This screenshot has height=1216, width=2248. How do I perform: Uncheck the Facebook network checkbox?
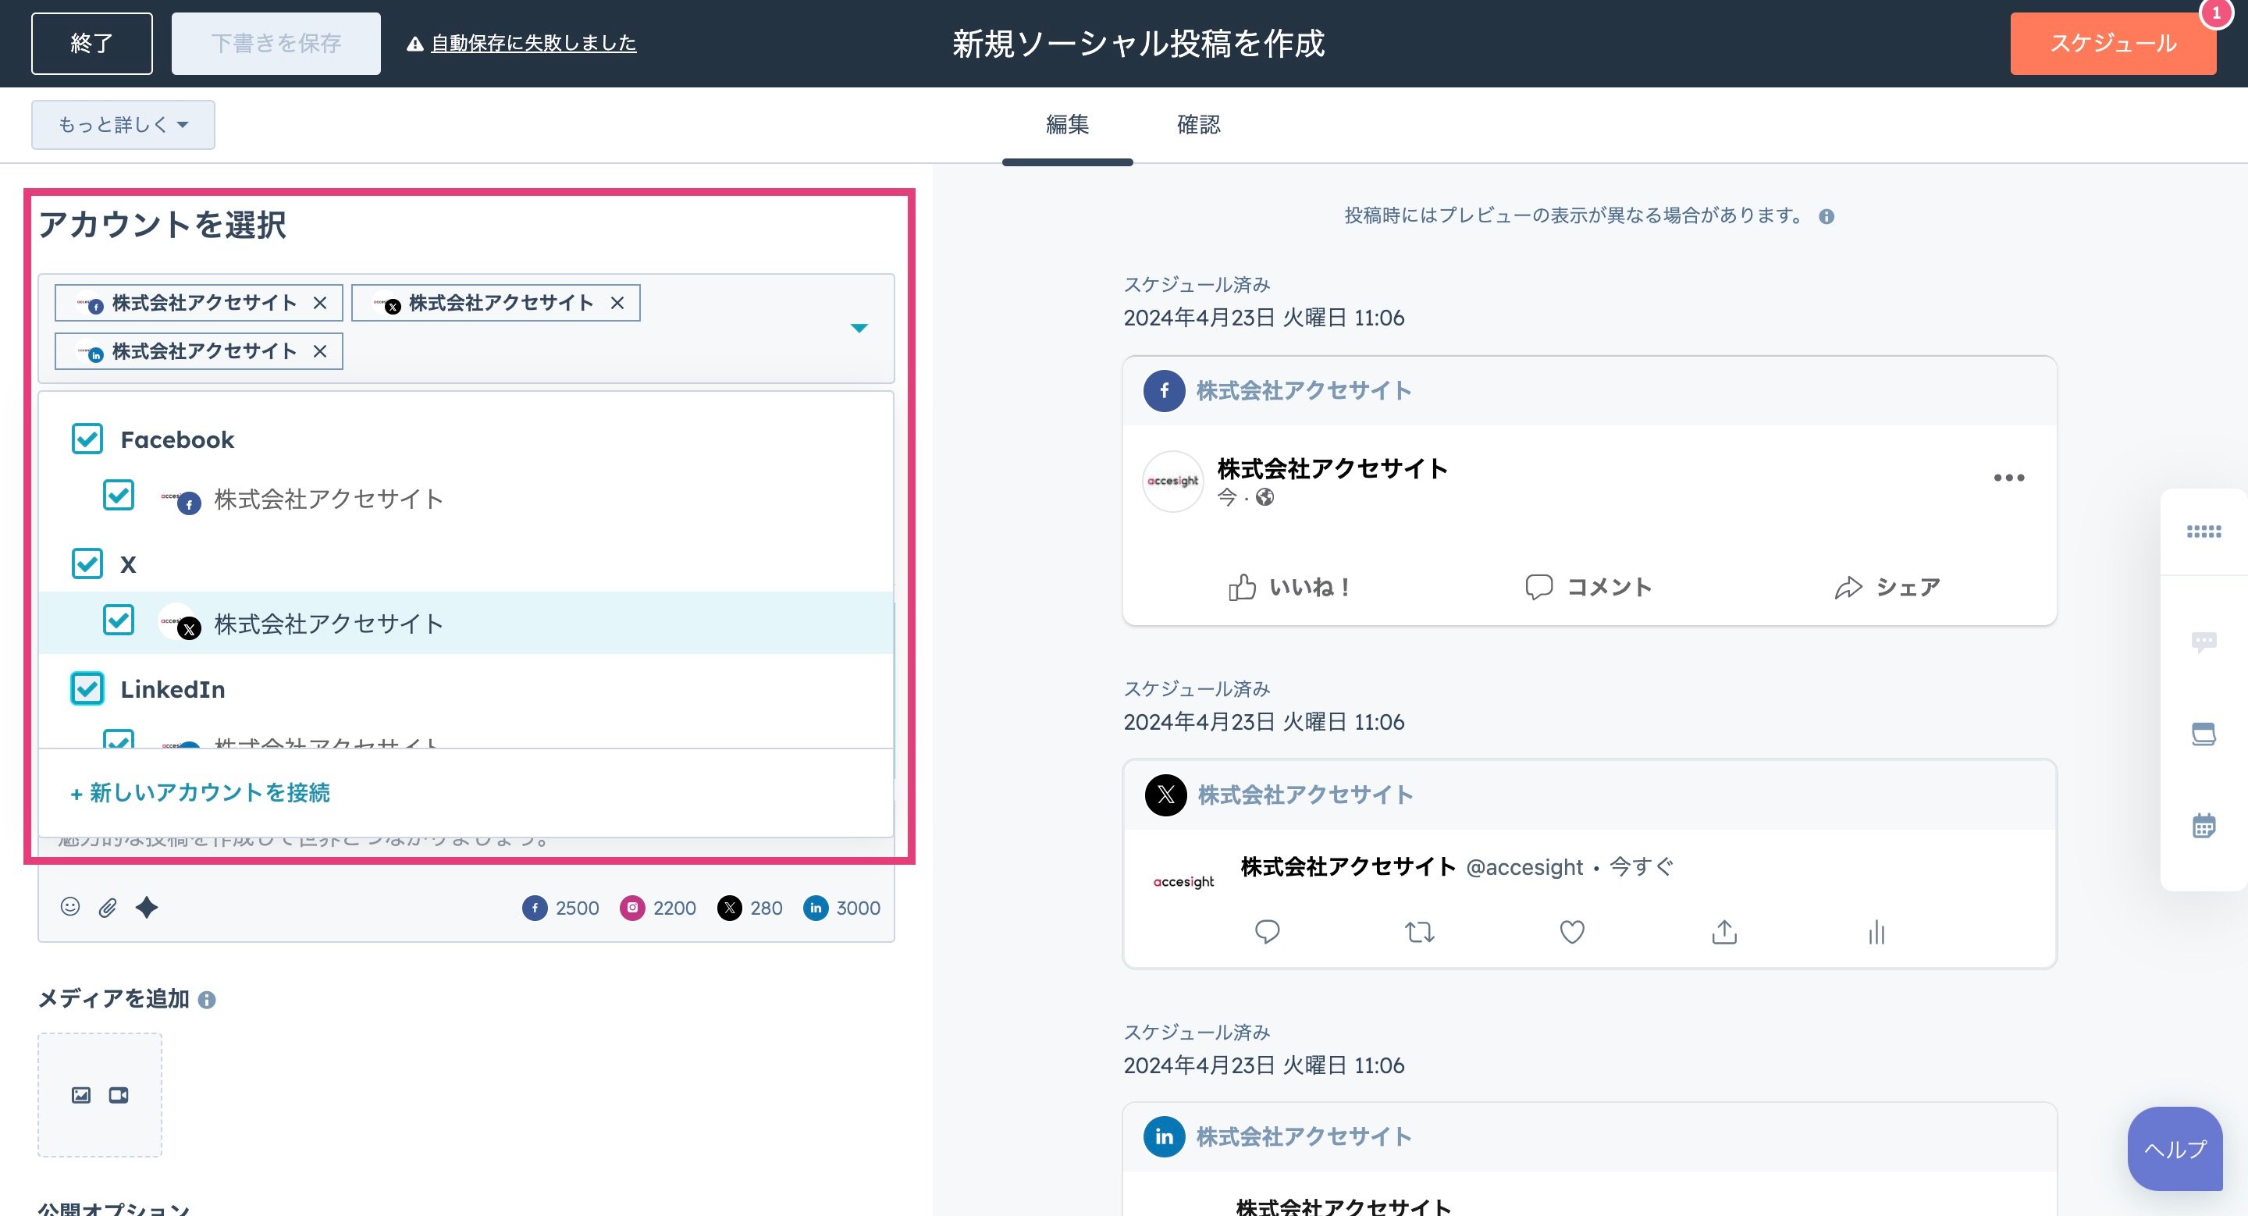tap(87, 439)
